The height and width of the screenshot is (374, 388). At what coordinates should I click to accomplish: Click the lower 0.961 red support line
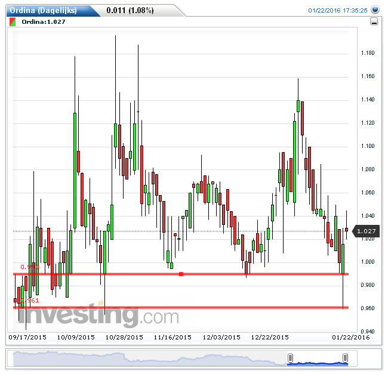181,307
